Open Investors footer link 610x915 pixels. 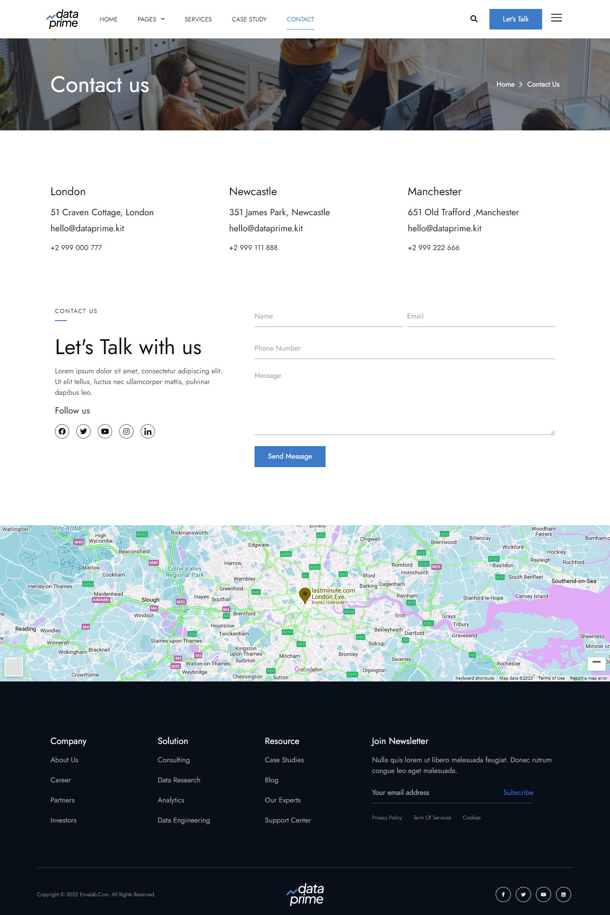point(63,820)
